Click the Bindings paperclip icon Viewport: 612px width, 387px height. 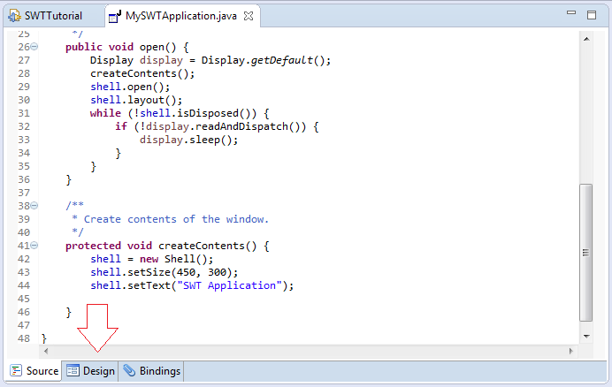click(129, 370)
